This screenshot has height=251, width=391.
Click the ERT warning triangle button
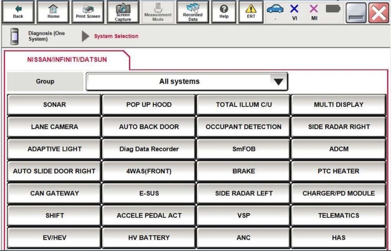tap(251, 12)
